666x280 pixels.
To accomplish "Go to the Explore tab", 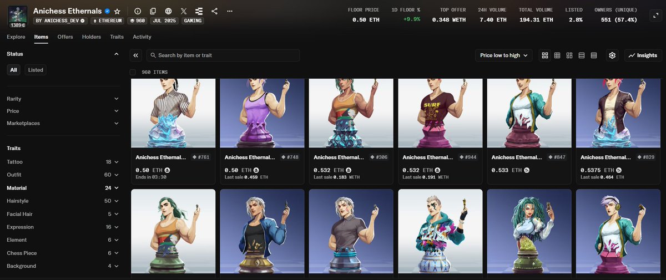I will coord(16,37).
